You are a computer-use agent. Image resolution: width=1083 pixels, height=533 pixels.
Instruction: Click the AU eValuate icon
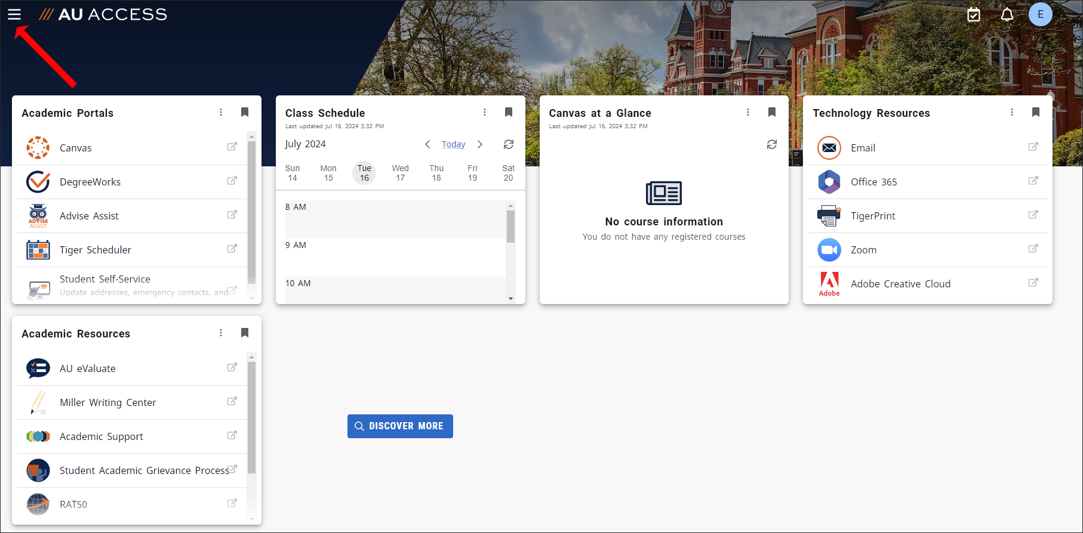point(38,368)
